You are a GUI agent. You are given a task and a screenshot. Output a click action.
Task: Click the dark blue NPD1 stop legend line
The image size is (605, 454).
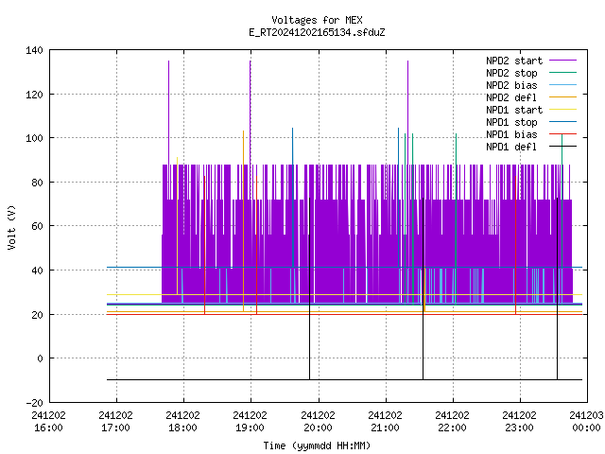562,122
